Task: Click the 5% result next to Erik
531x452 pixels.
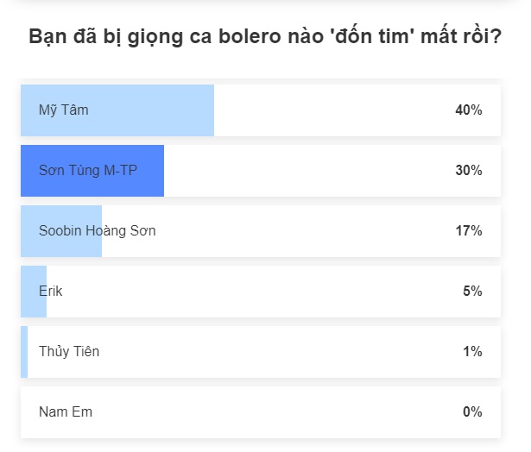Action: coord(471,292)
